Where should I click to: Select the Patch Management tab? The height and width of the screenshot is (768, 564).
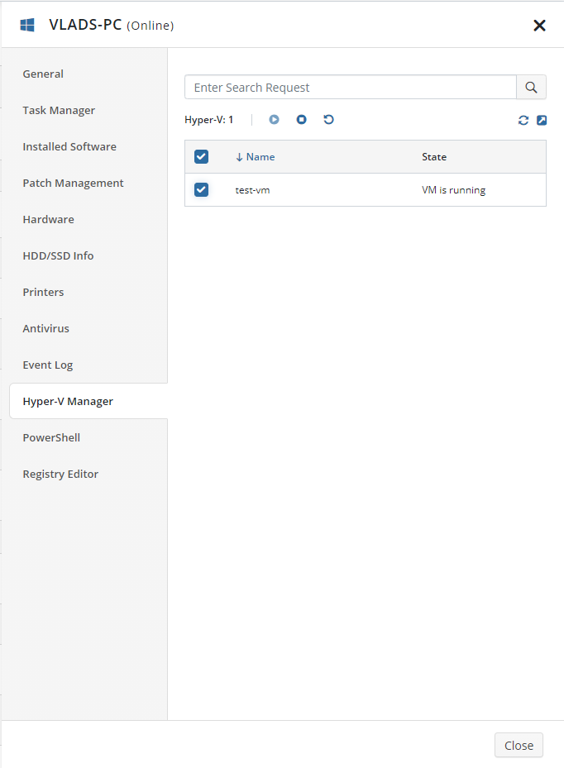pos(73,183)
